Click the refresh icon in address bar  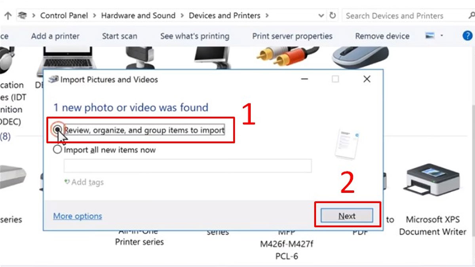[x=332, y=16]
